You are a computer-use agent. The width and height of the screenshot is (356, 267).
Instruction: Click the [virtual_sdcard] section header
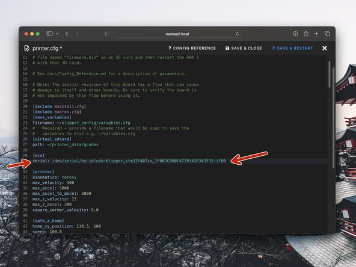pyautogui.click(x=52, y=139)
